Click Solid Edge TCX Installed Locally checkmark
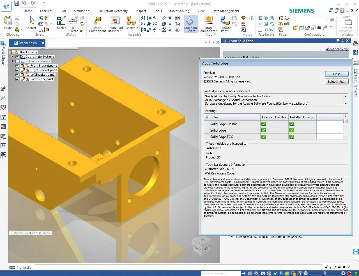Viewport: 359px width, 276px height. [292, 137]
